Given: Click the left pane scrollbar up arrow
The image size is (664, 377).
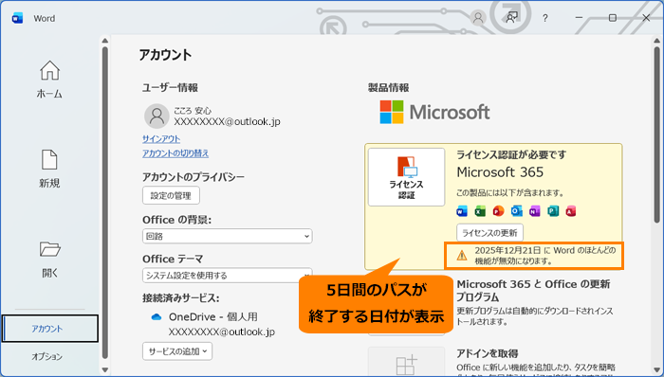Looking at the screenshot, I should 105,41.
